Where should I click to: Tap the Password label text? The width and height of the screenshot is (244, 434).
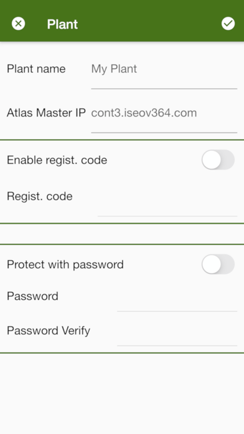click(x=32, y=296)
